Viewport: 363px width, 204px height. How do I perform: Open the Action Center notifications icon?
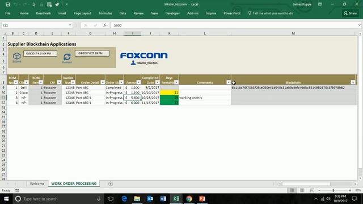click(354, 199)
